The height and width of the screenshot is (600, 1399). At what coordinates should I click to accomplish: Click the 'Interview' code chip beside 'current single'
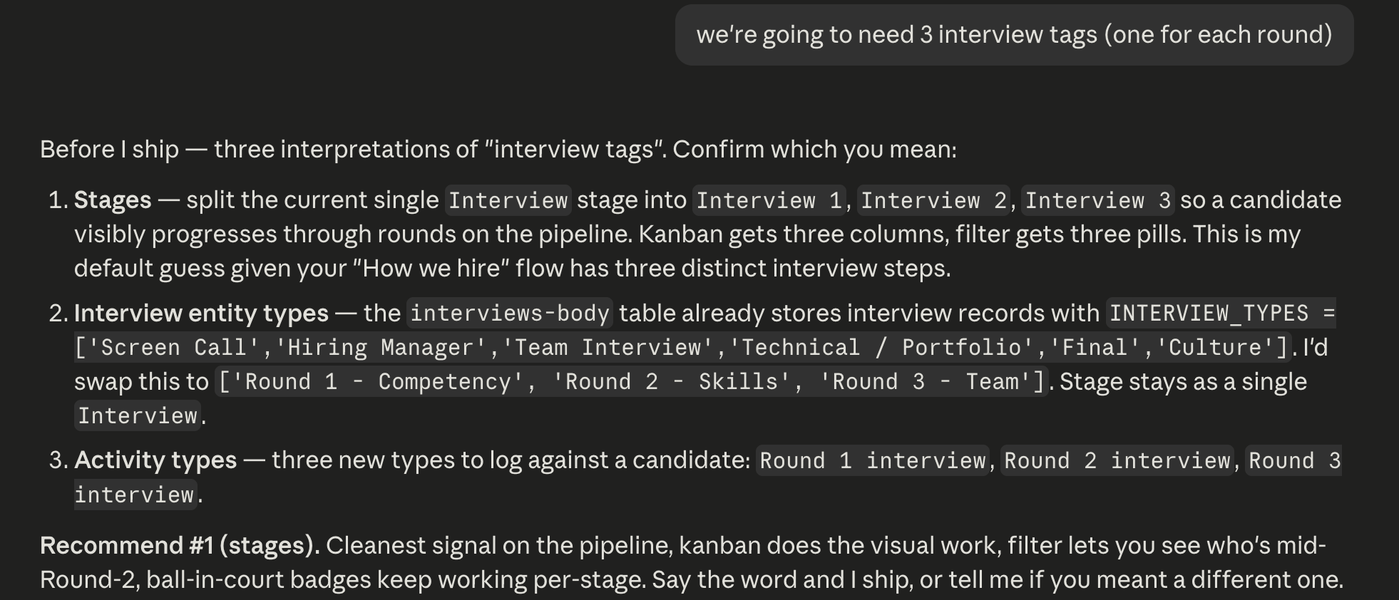point(508,200)
